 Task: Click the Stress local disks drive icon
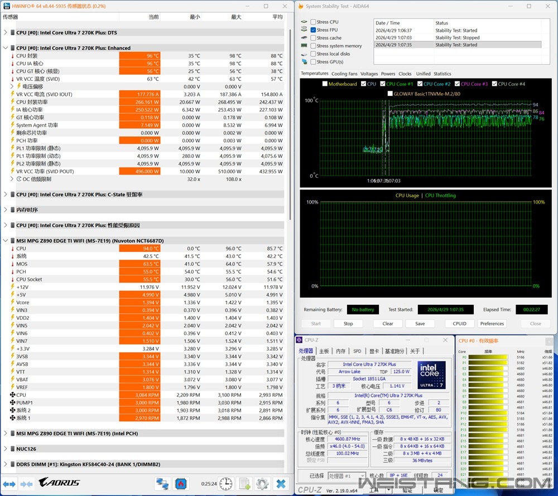tap(304, 54)
